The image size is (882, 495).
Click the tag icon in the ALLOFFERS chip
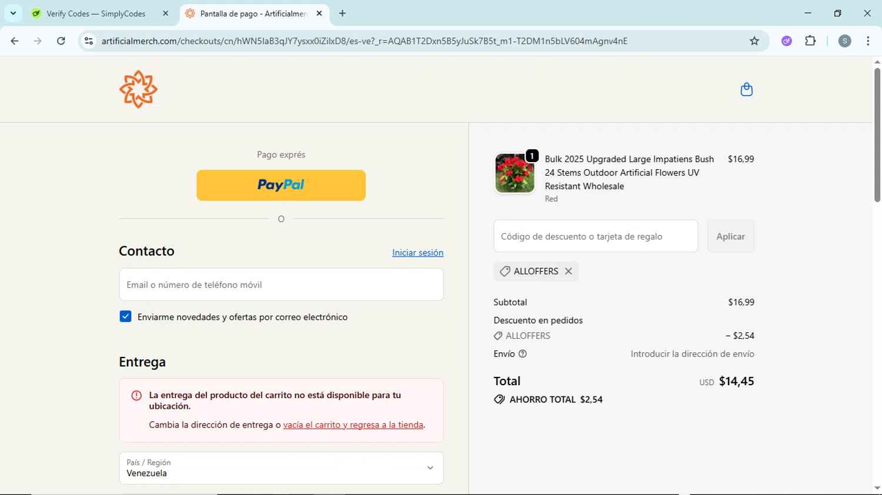click(x=505, y=271)
